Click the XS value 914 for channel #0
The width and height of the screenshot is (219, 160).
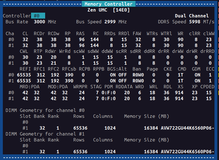click(x=179, y=93)
